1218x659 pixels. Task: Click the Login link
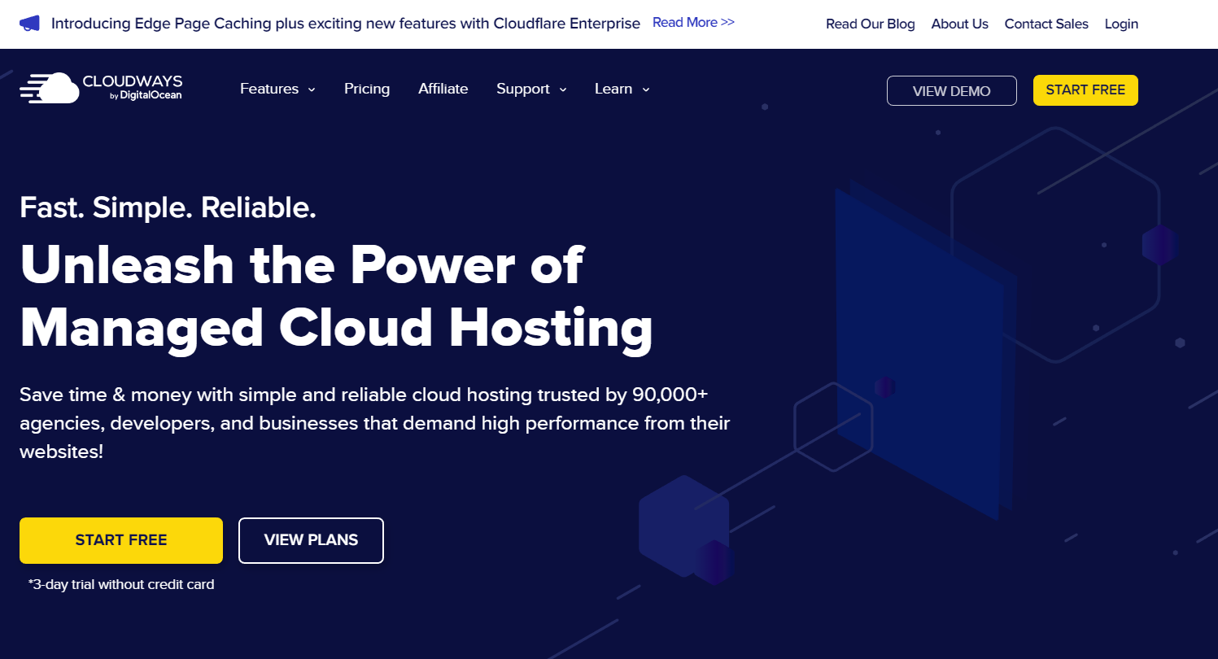1121,24
